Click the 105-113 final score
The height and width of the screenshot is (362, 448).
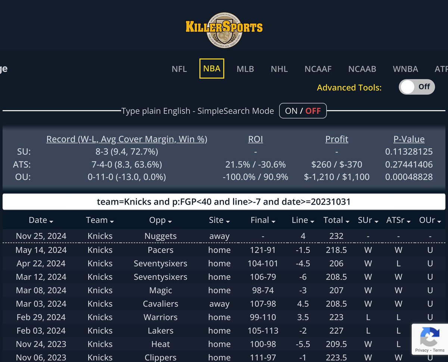pyautogui.click(x=263, y=330)
